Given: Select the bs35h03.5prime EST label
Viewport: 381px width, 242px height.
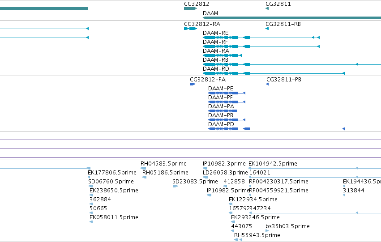Looking at the screenshot, I should pyautogui.click(x=288, y=227).
